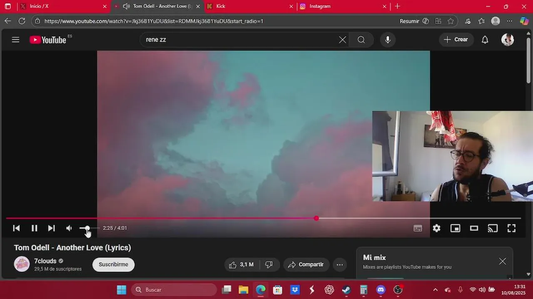Clear the search box text
533x299 pixels.
coord(342,40)
